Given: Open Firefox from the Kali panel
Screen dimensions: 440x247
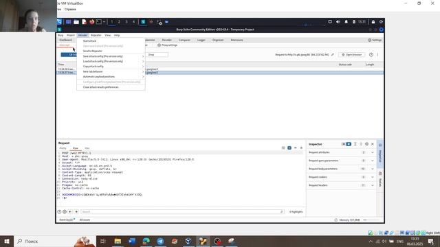Looking at the screenshot, I should (91, 22).
